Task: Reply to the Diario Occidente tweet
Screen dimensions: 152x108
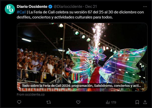Action: [19, 102]
